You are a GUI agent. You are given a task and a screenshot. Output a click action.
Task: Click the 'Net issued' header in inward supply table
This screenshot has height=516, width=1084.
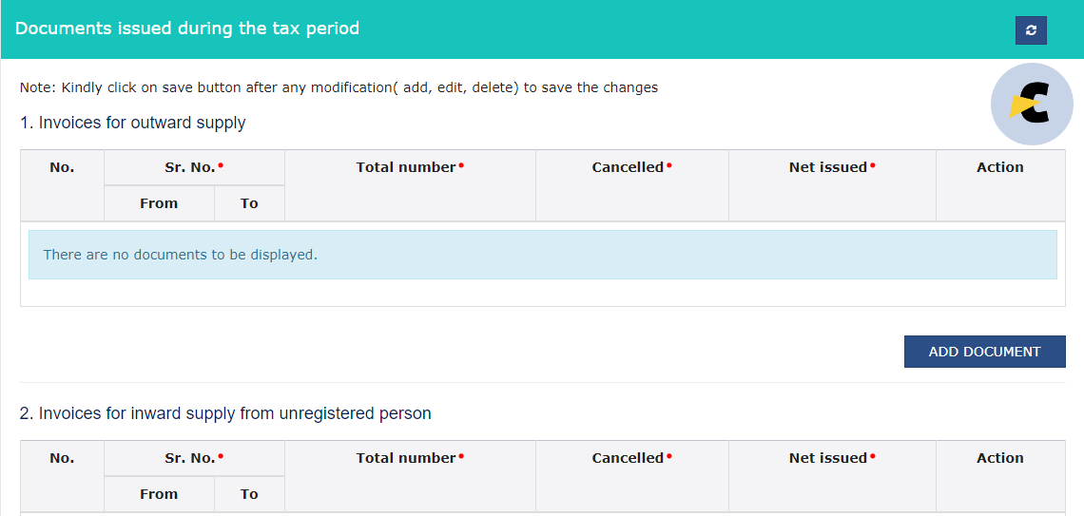pyautogui.click(x=832, y=458)
